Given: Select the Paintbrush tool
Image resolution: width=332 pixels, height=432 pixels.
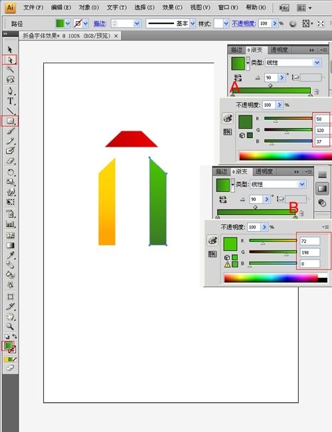Looking at the screenshot, I should click(10, 131).
